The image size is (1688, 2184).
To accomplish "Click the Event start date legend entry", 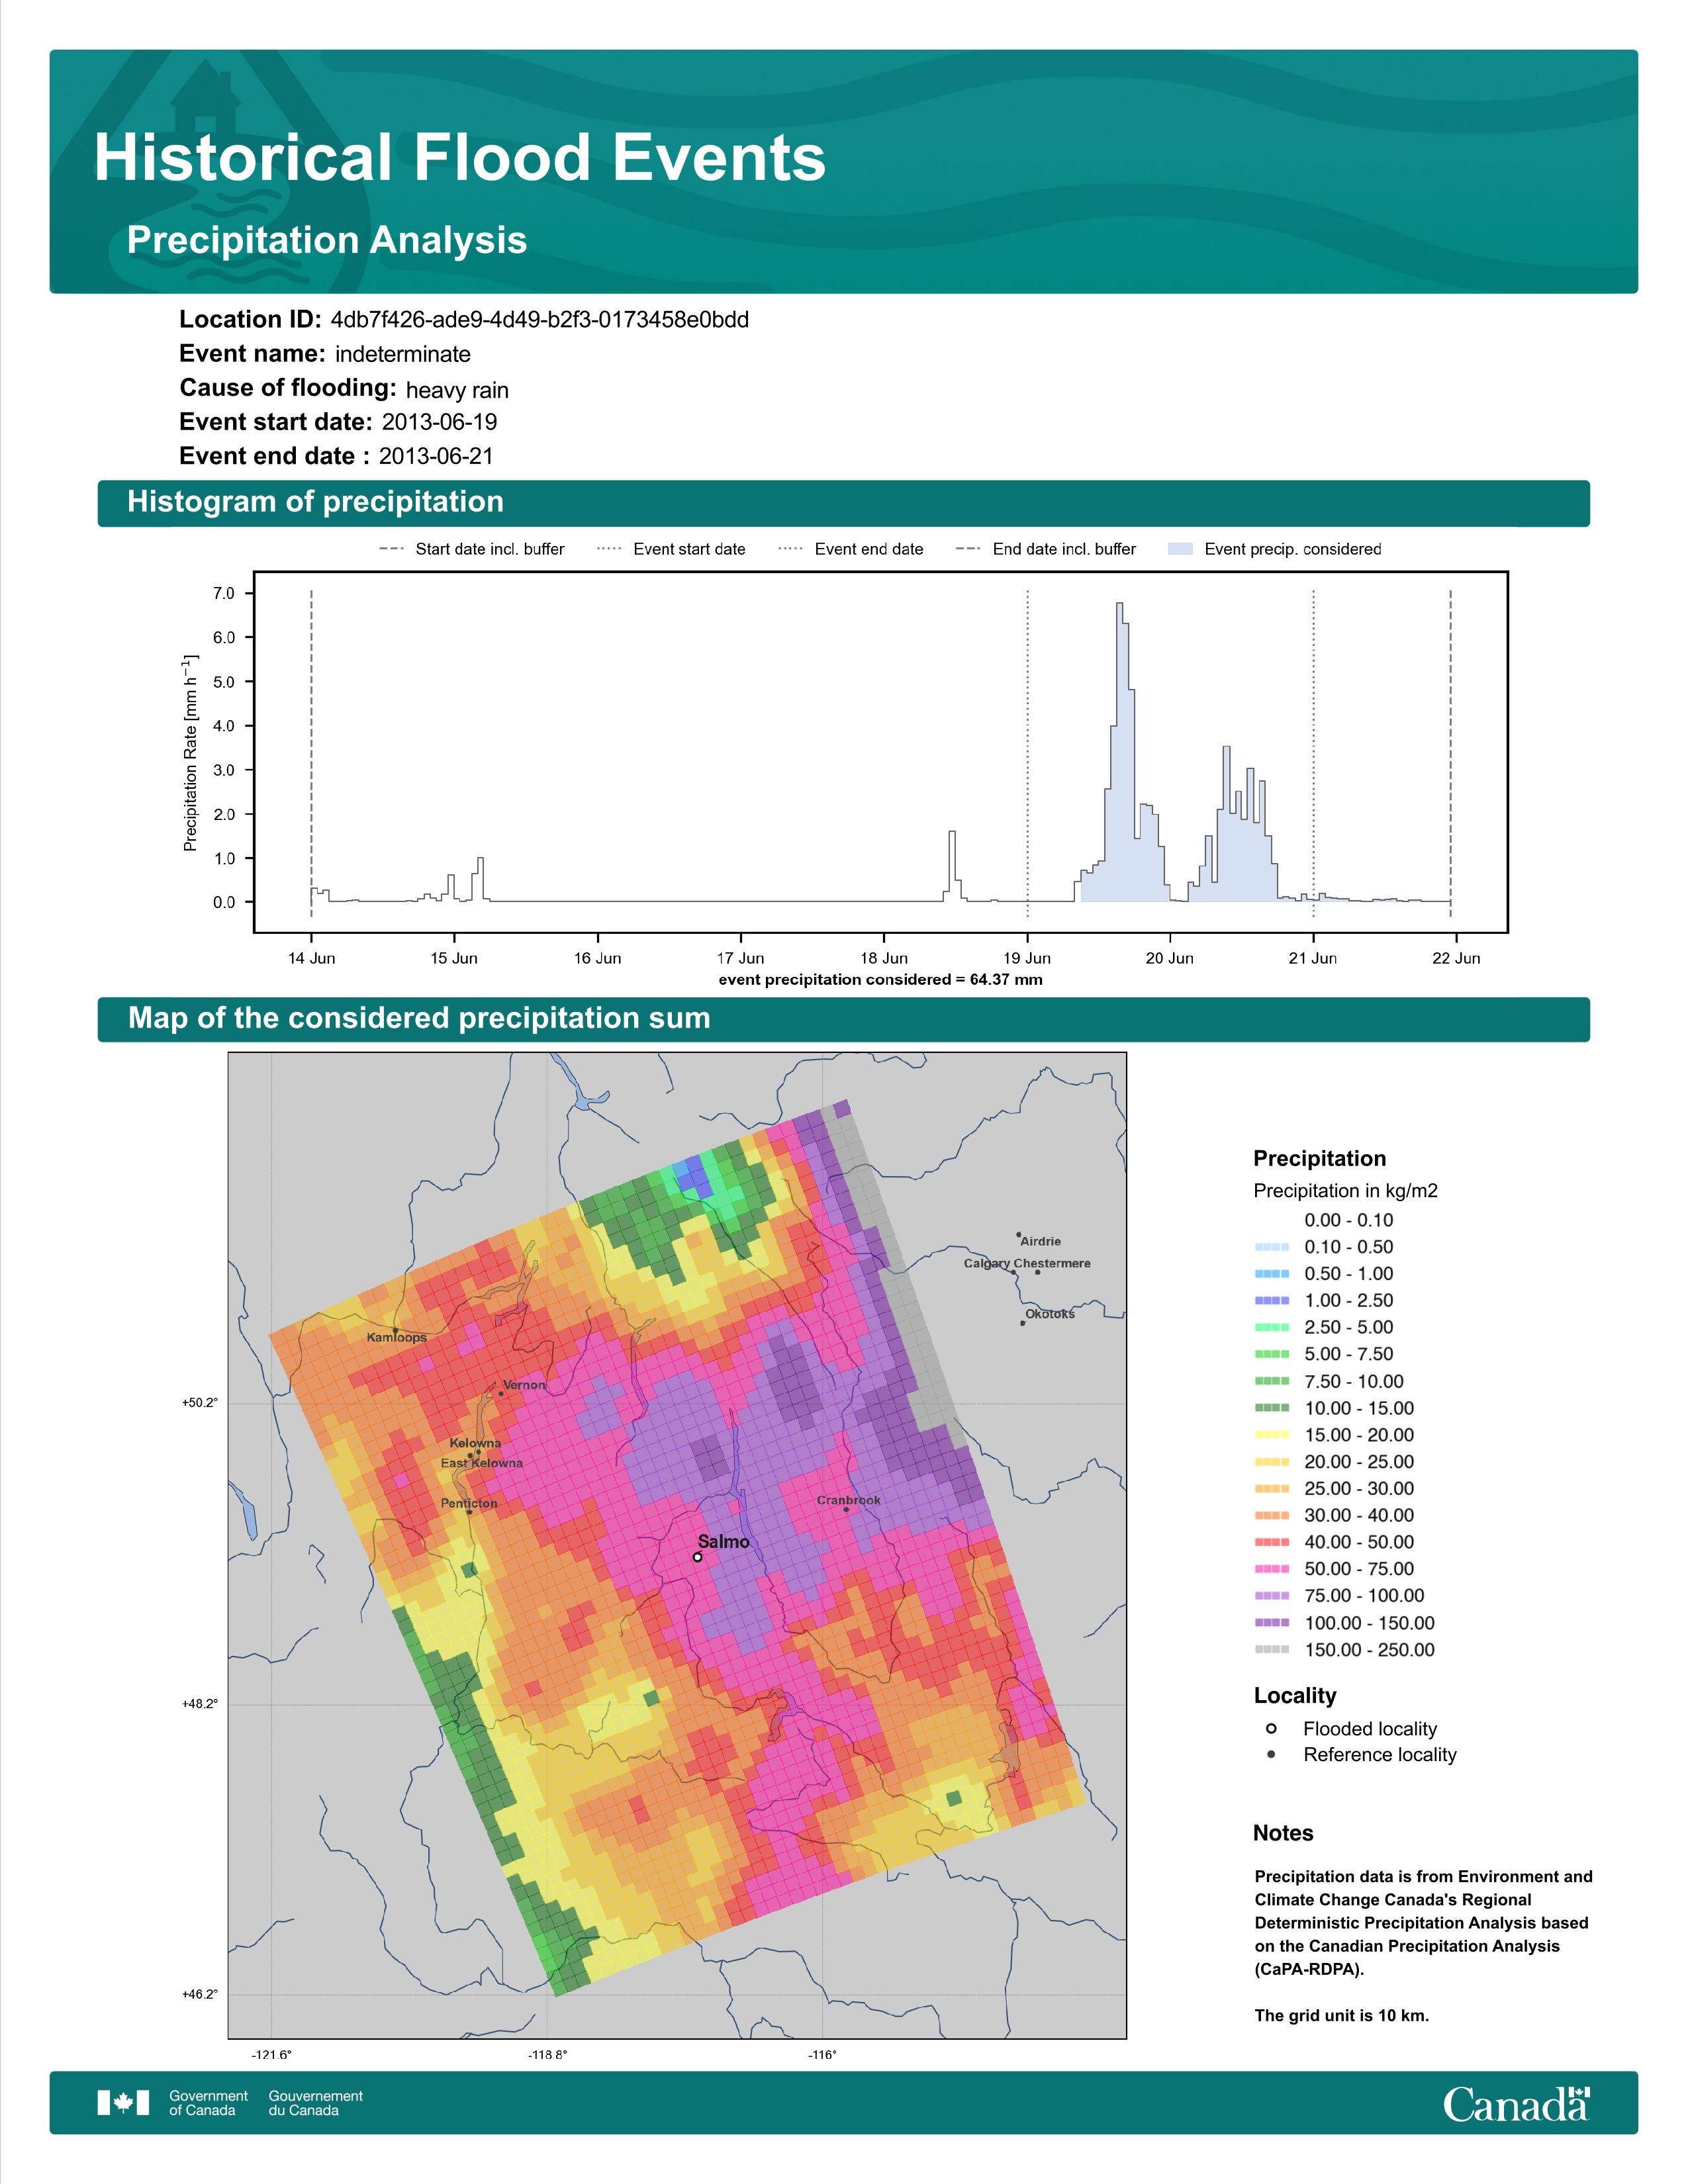I will tap(671, 549).
